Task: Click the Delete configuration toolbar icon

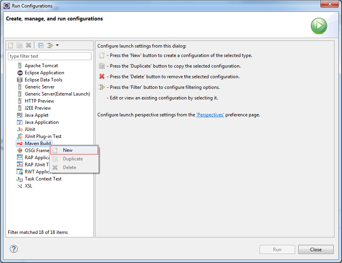Action: click(29, 45)
